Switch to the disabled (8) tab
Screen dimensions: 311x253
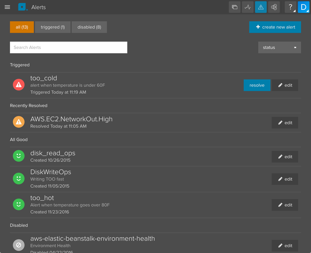[89, 27]
